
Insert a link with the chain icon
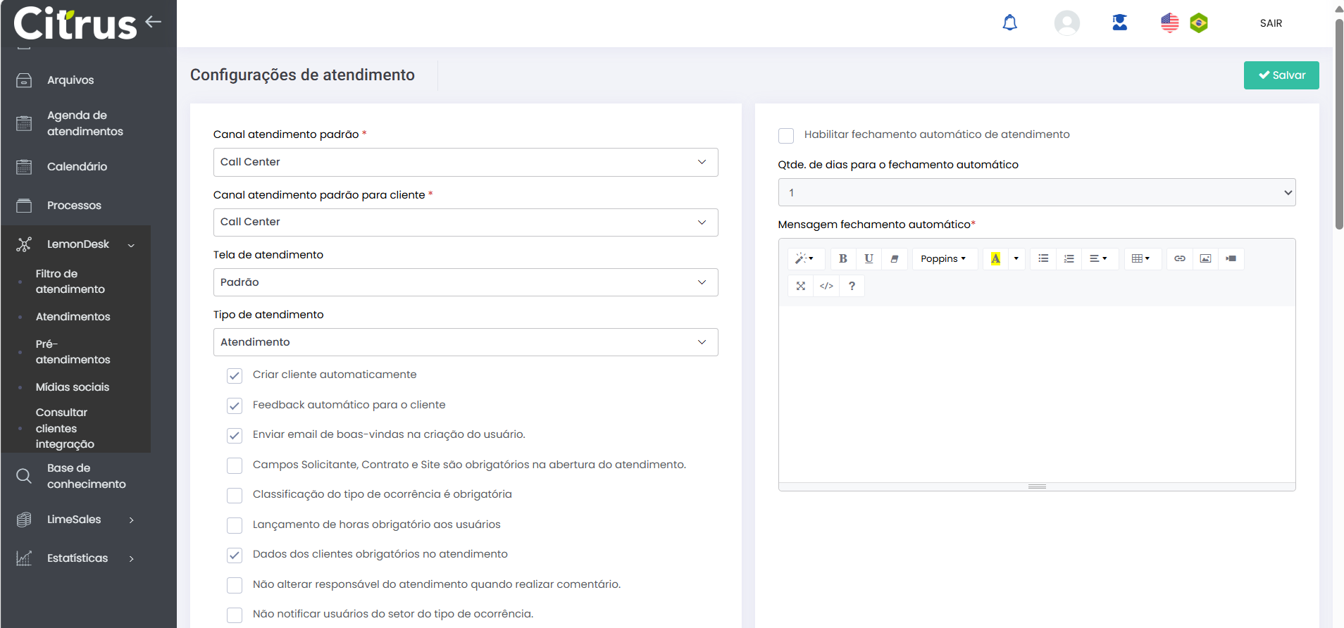click(1179, 258)
